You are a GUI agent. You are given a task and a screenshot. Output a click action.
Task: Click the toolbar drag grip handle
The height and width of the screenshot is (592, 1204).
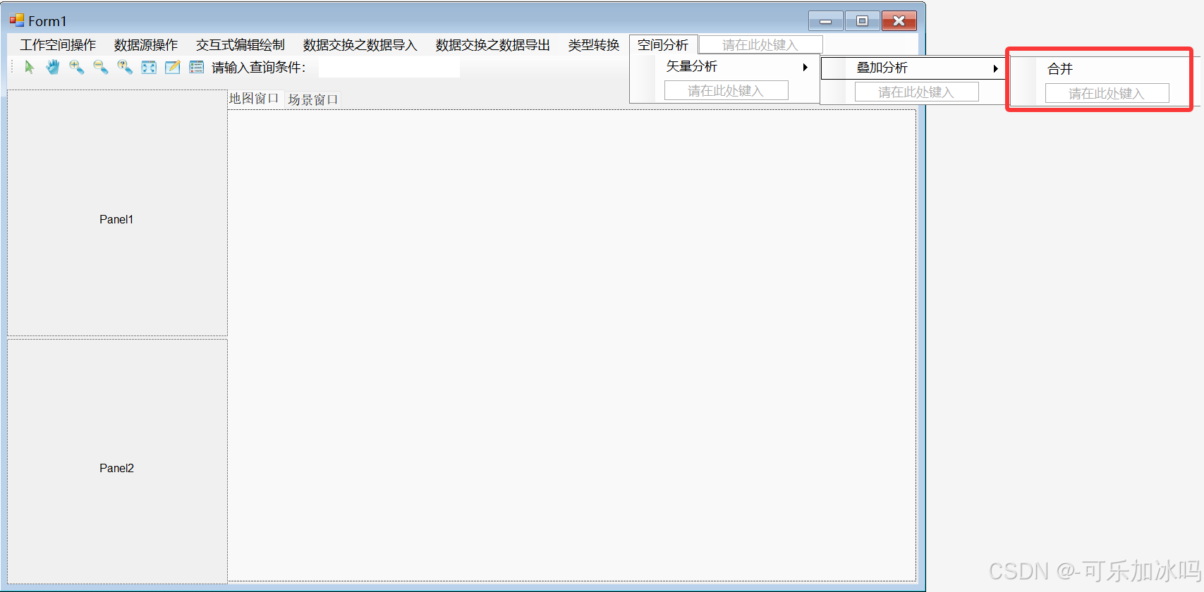[12, 67]
